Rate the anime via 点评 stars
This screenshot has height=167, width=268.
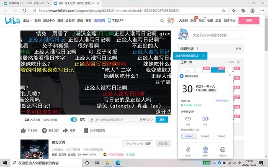(x=138, y=144)
